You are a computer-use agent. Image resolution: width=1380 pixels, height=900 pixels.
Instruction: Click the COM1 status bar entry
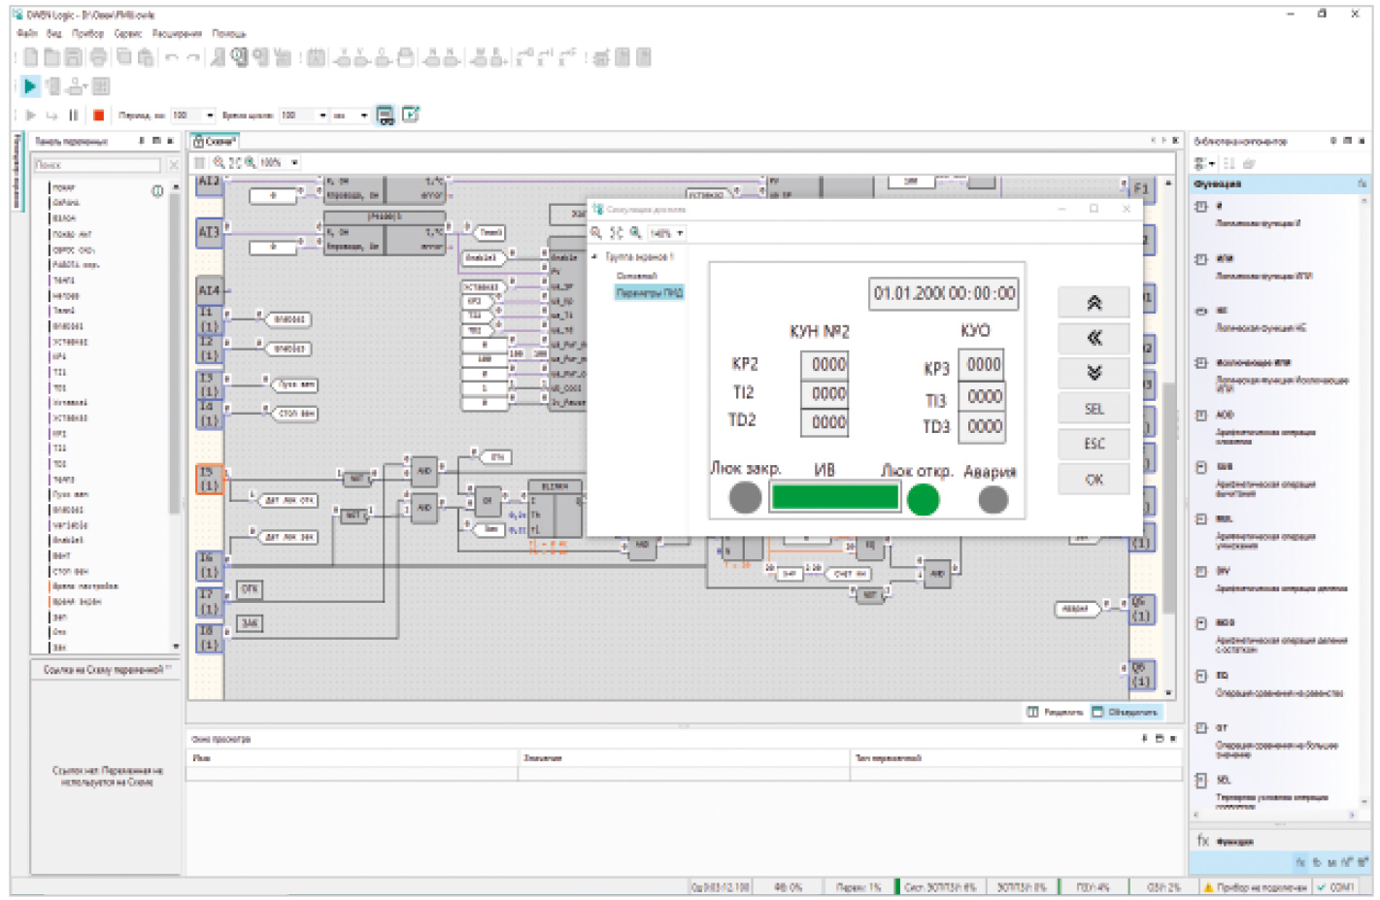tap(1336, 887)
